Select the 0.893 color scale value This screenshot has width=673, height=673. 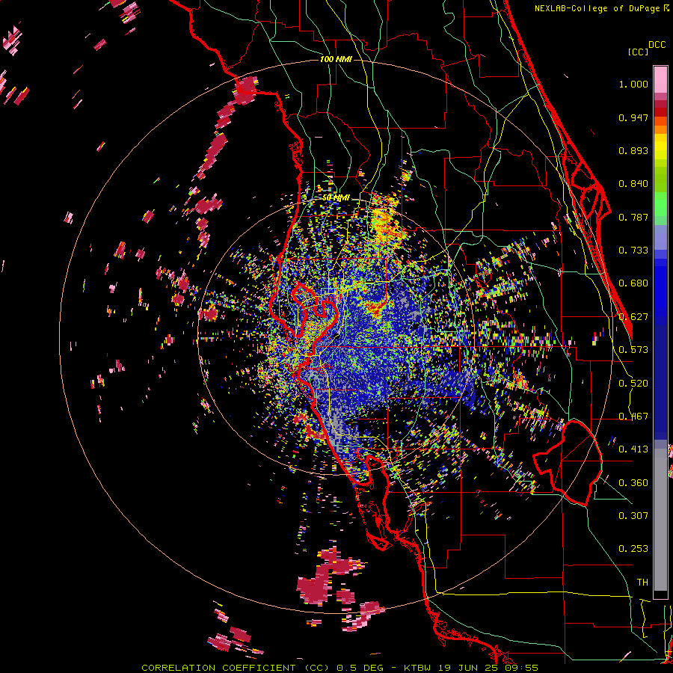[x=633, y=150]
